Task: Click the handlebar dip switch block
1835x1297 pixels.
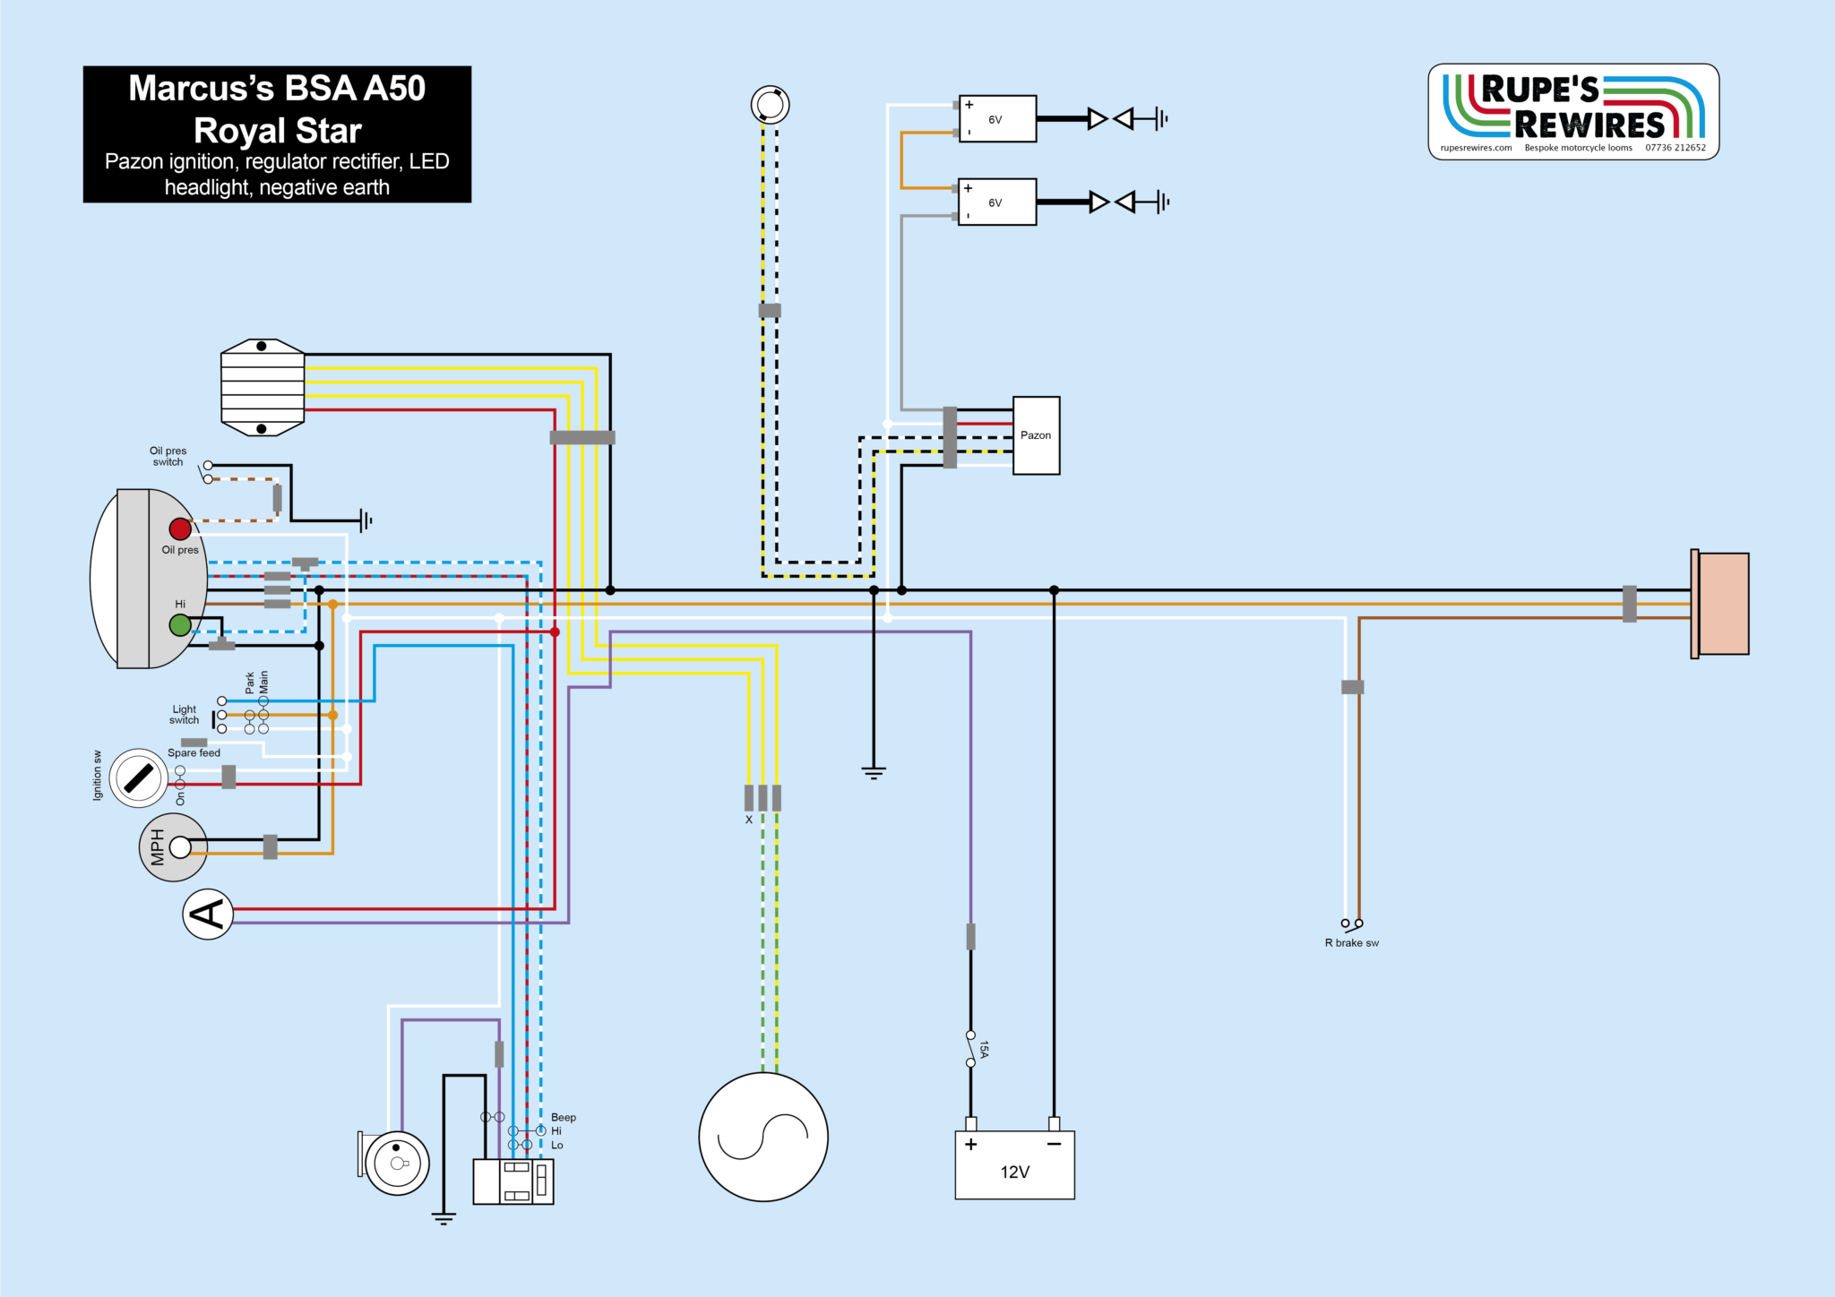Action: tap(513, 1181)
